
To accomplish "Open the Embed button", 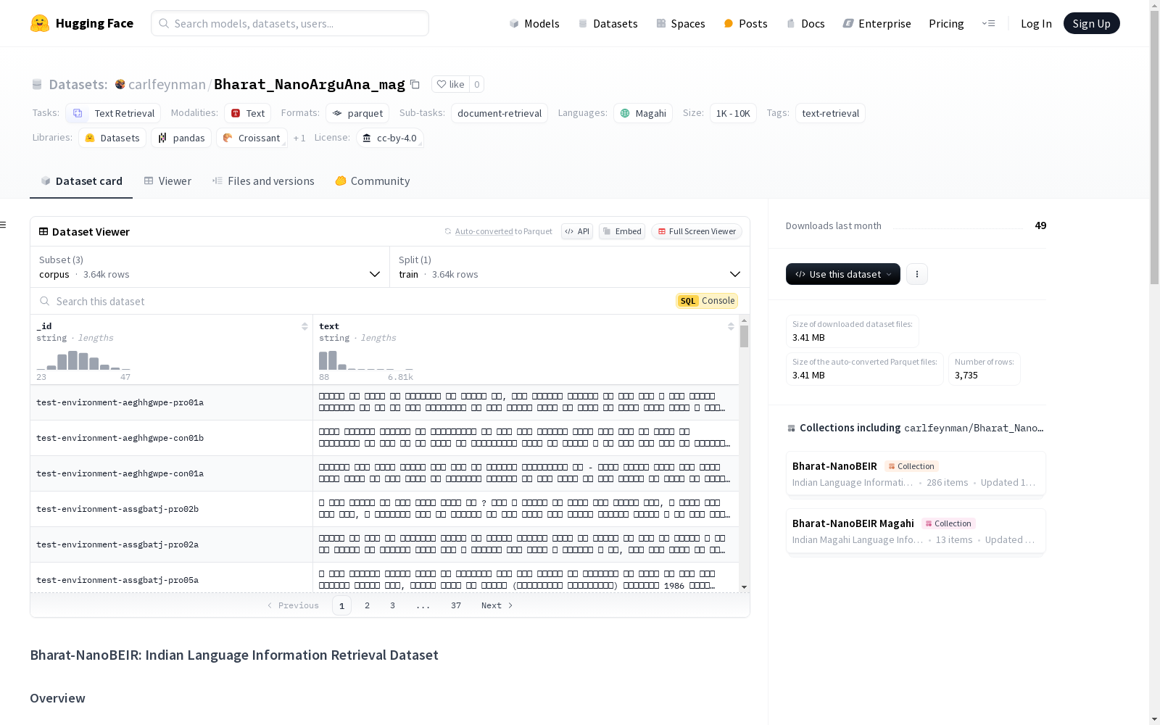I will (622, 231).
